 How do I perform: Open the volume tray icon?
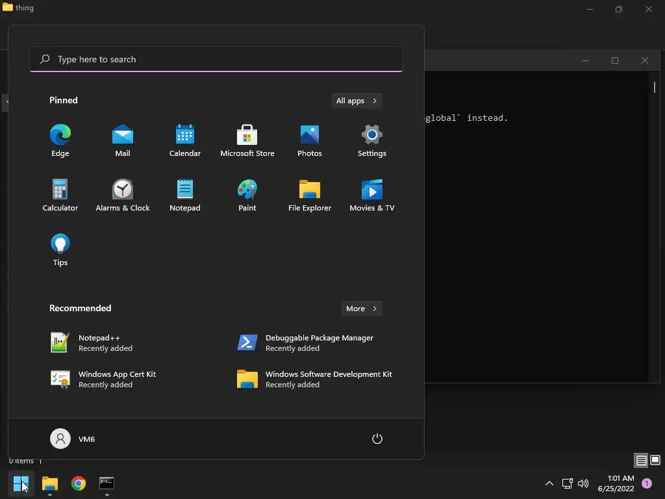[x=583, y=483]
